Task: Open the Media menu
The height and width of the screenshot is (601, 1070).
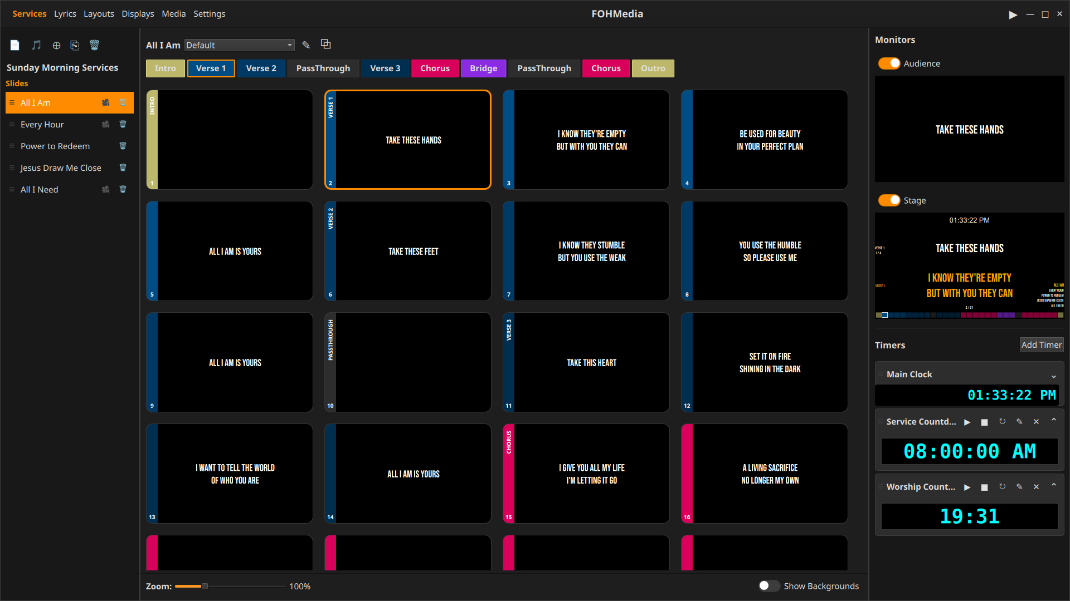Action: (174, 14)
